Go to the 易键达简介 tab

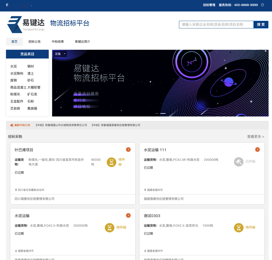pyautogui.click(x=82, y=42)
